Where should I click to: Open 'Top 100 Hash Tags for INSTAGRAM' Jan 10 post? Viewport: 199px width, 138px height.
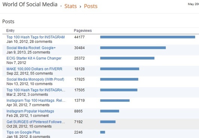pyautogui.click(x=36, y=37)
